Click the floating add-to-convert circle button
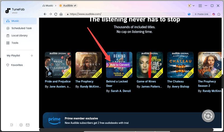 point(208,116)
